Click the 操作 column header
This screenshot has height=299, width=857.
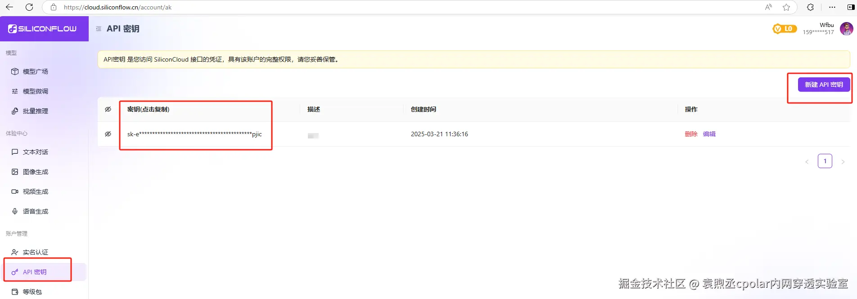click(691, 109)
